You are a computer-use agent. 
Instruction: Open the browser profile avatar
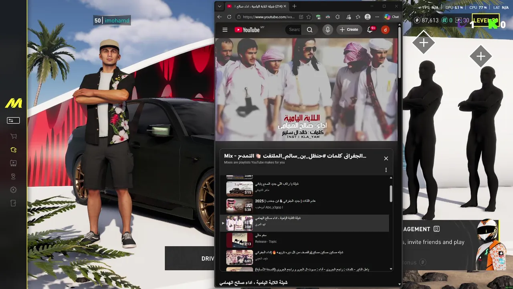368,17
